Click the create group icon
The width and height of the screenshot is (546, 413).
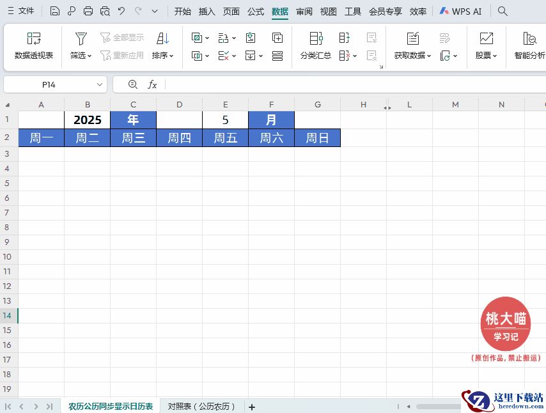click(344, 38)
